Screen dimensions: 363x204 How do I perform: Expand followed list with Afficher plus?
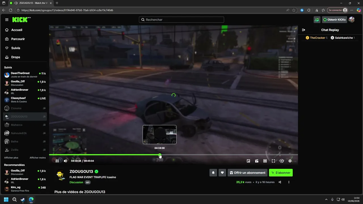pos(11,158)
